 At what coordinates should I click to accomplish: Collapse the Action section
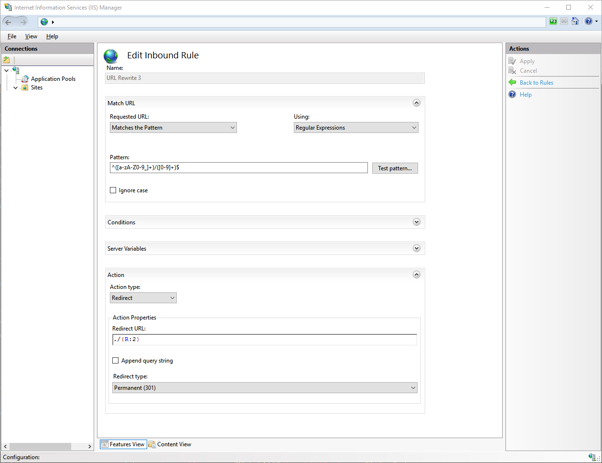click(x=417, y=275)
